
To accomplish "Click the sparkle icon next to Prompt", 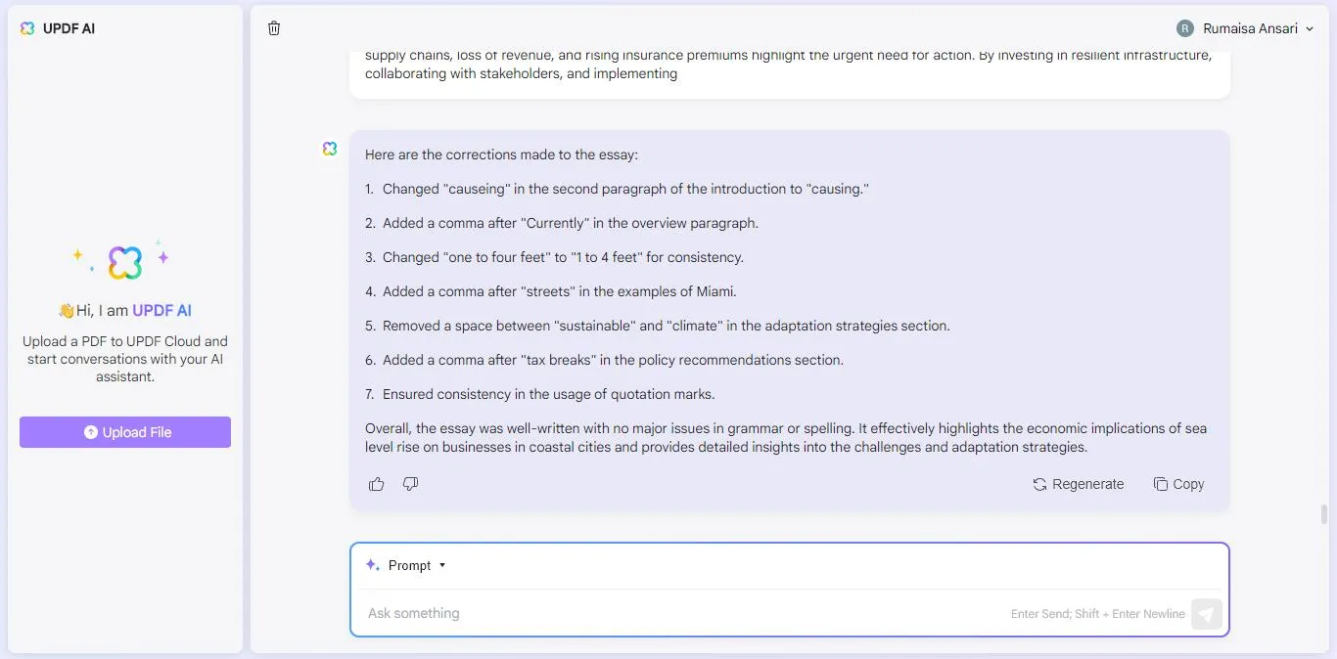I will tap(372, 565).
